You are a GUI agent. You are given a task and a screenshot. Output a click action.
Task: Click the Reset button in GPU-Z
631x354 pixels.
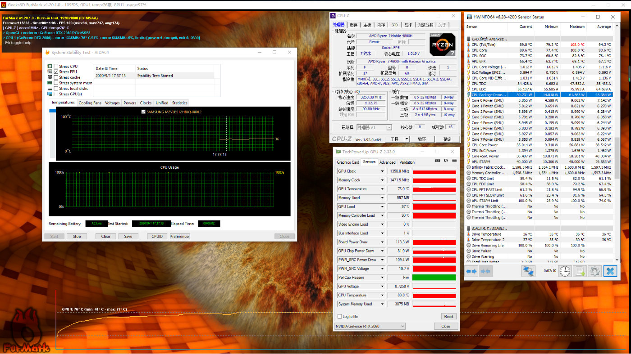click(448, 316)
